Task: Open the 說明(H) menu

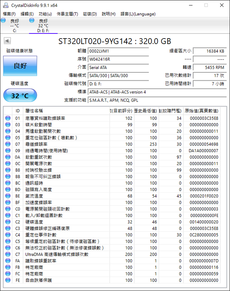Action: click(108, 14)
